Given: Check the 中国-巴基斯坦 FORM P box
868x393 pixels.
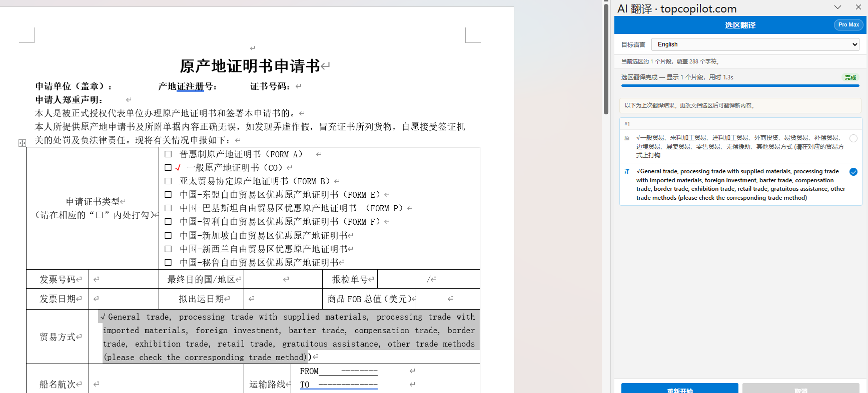Looking at the screenshot, I should (168, 208).
